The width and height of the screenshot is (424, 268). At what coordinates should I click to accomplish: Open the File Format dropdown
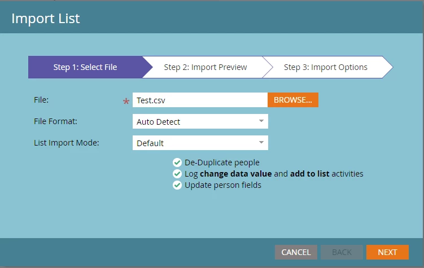[x=200, y=121]
